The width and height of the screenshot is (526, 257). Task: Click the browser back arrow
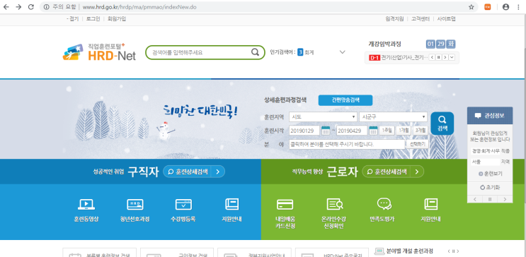point(6,7)
